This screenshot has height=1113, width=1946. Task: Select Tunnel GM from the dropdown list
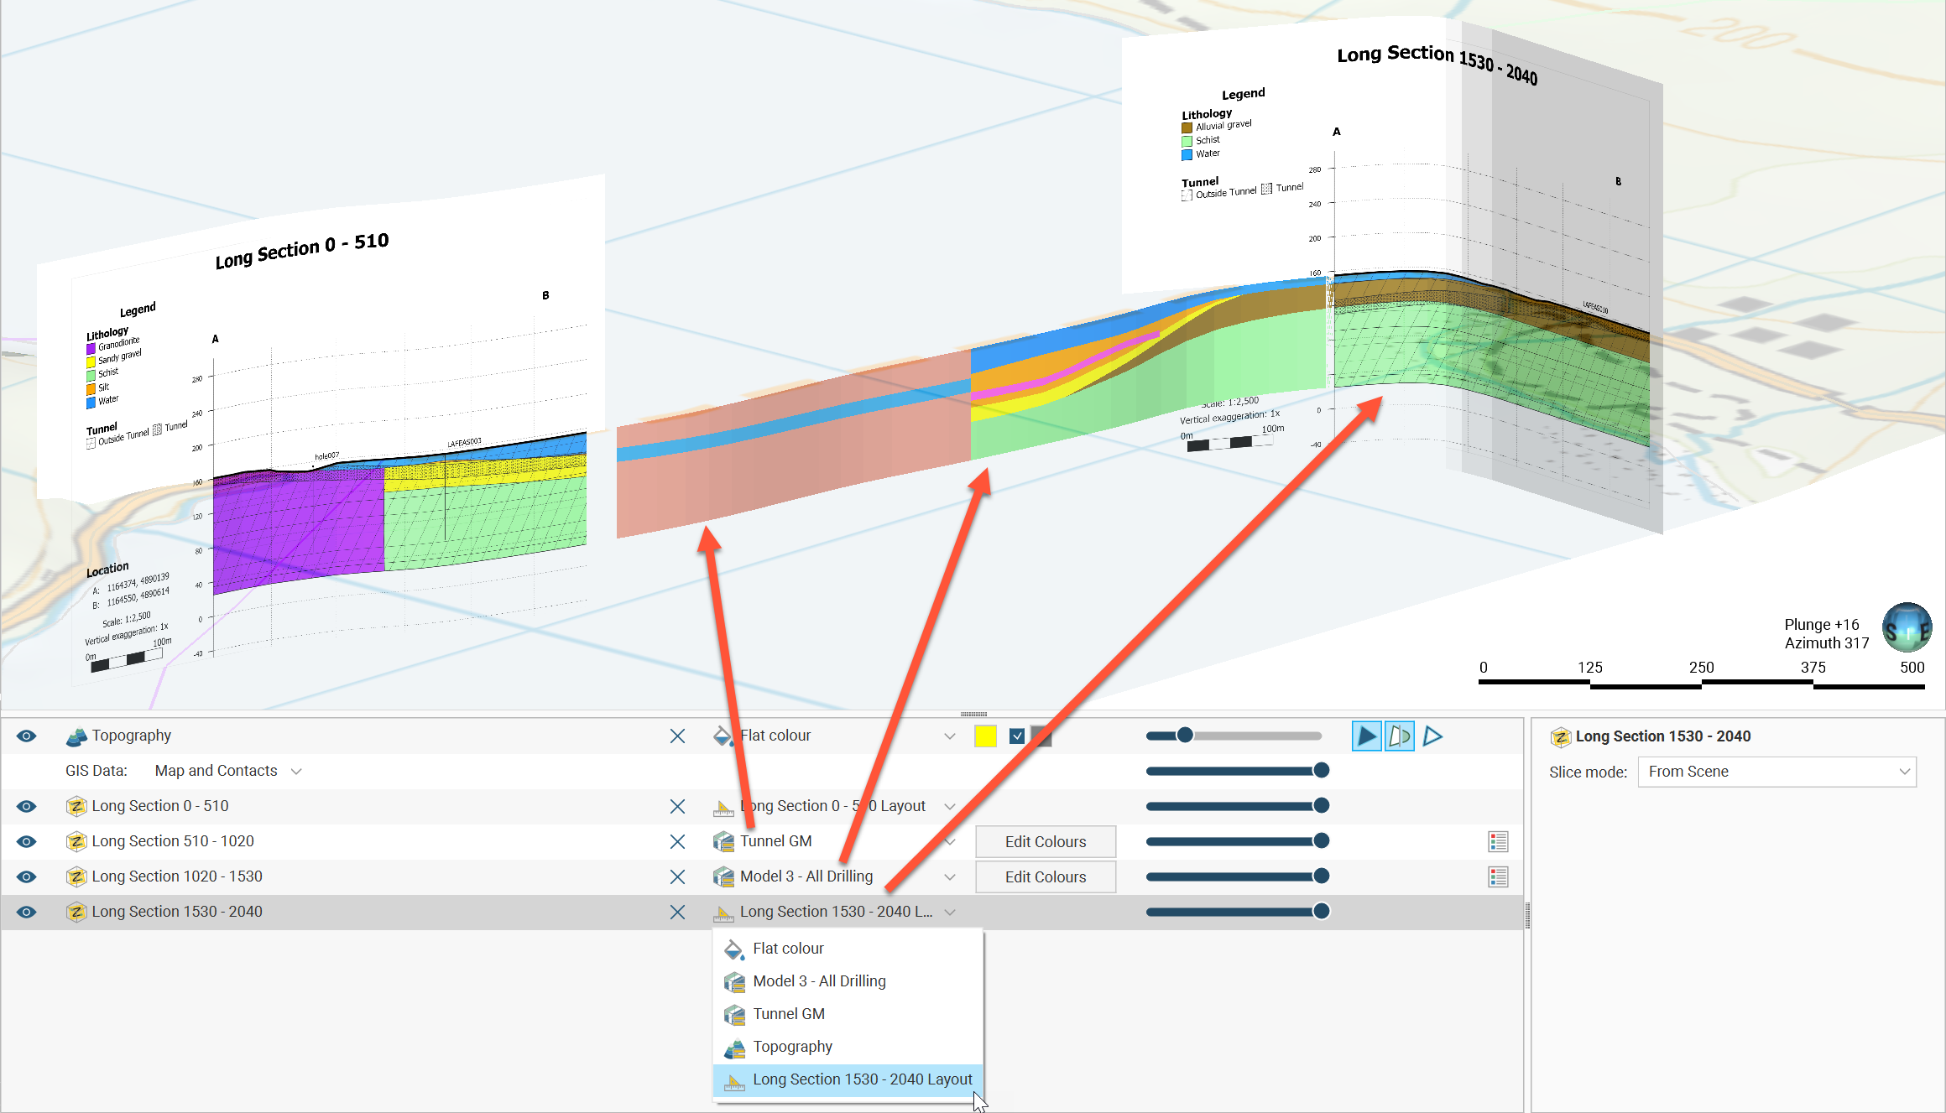[x=788, y=1014]
